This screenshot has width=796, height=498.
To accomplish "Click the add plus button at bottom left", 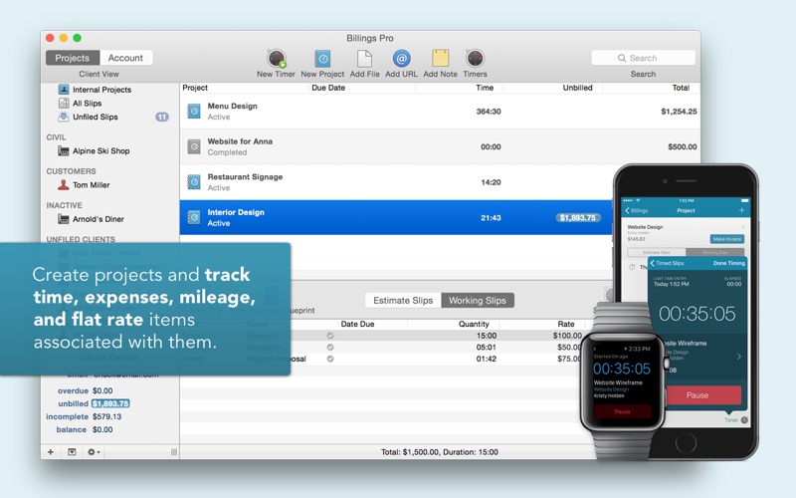I will [51, 452].
